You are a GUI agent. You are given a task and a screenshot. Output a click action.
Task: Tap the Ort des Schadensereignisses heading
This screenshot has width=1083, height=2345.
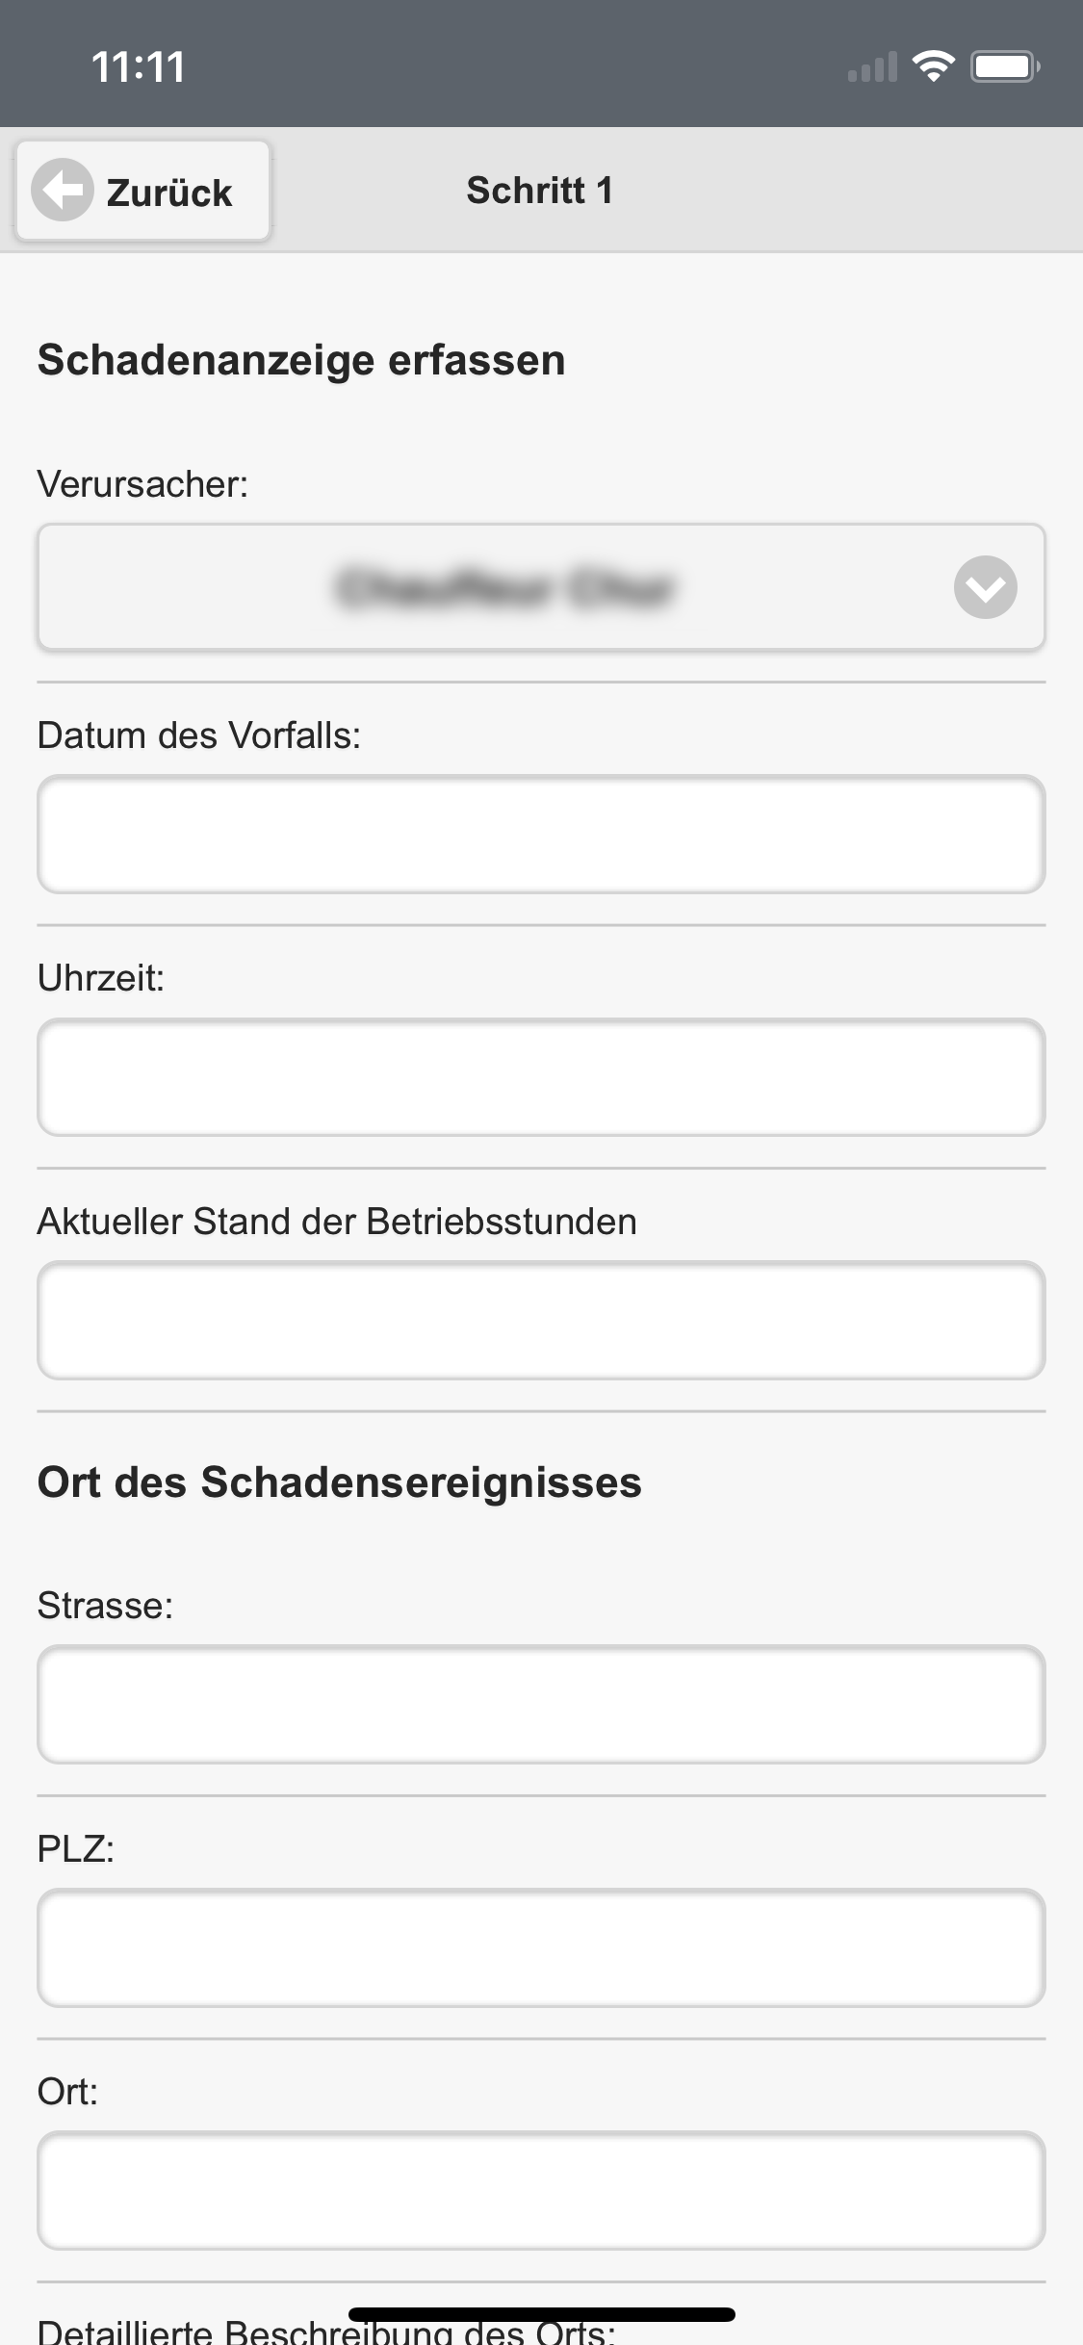[339, 1482]
